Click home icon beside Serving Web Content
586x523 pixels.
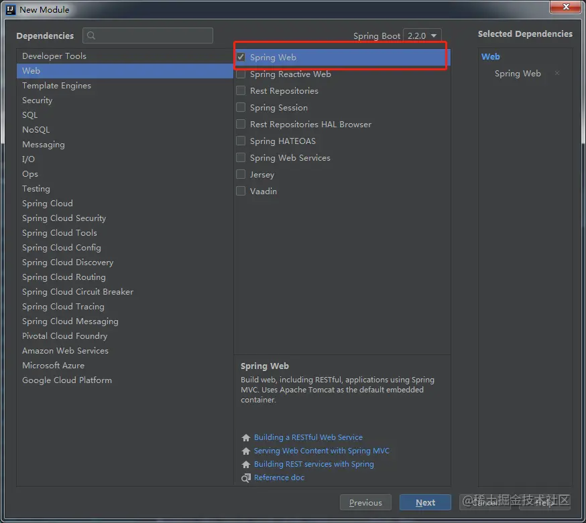click(x=246, y=451)
